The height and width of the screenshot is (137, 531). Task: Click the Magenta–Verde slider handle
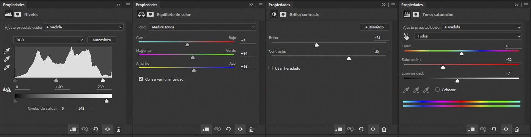pos(193,58)
